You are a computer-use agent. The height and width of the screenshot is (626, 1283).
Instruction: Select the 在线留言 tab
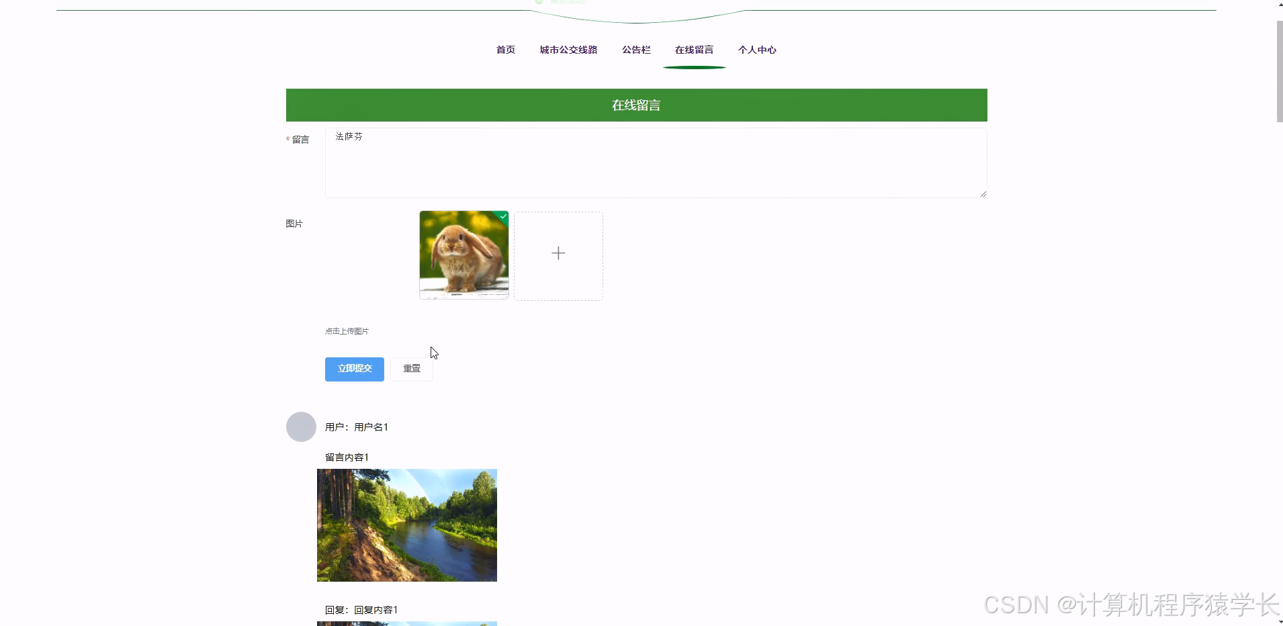[694, 50]
